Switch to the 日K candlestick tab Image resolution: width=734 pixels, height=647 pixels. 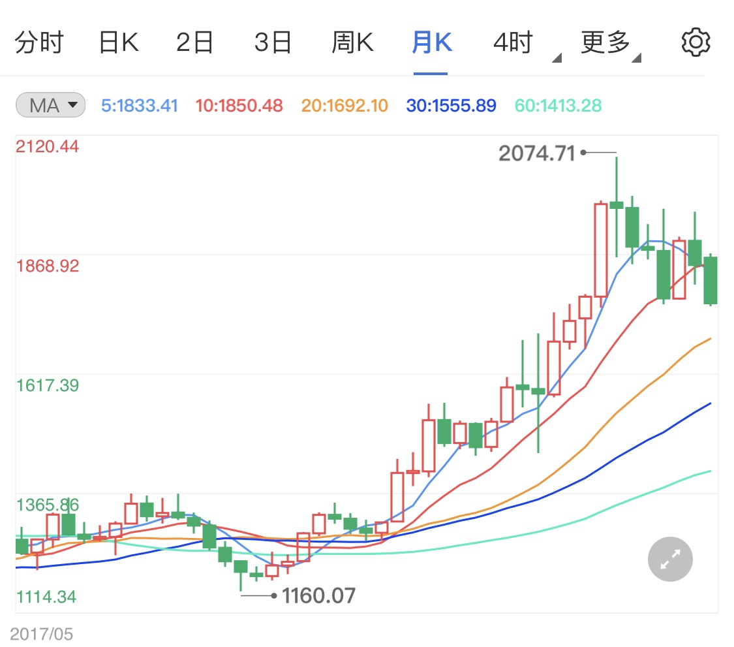click(117, 42)
